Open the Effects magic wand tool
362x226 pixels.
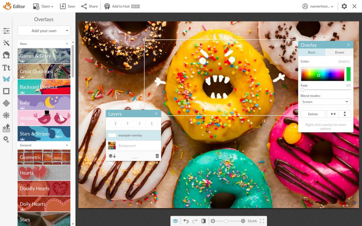(6, 43)
